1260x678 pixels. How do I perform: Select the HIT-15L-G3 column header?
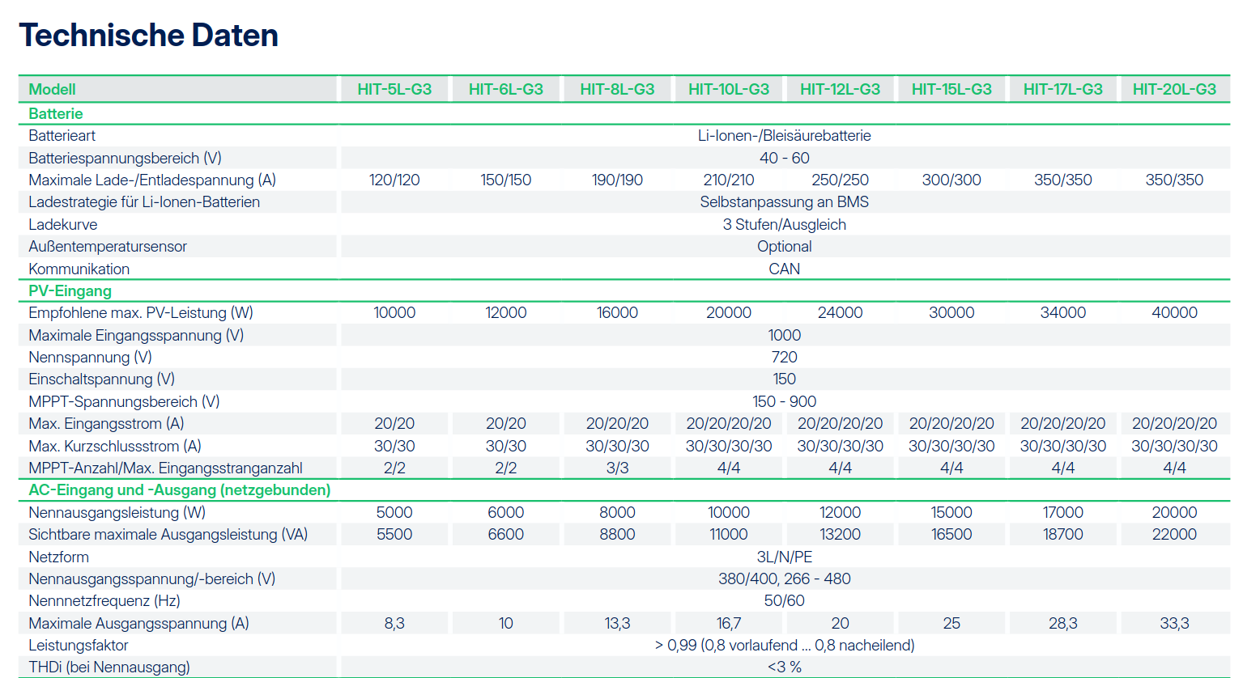[x=951, y=89]
